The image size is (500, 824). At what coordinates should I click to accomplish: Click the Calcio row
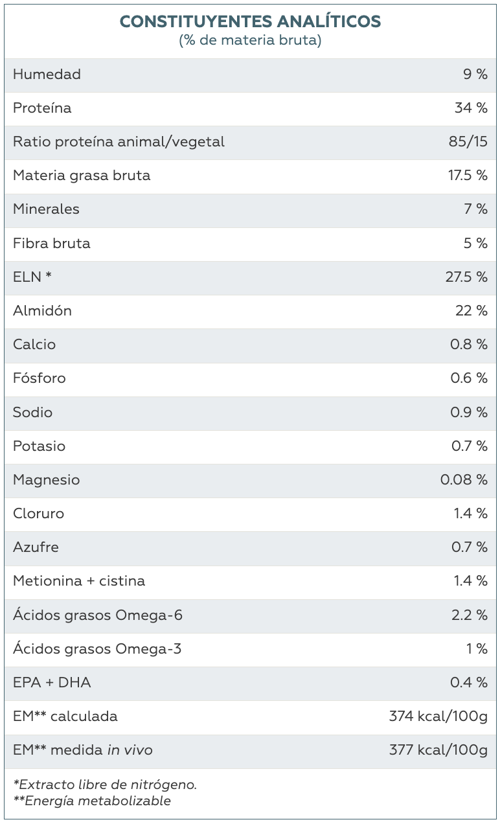pyautogui.click(x=250, y=345)
